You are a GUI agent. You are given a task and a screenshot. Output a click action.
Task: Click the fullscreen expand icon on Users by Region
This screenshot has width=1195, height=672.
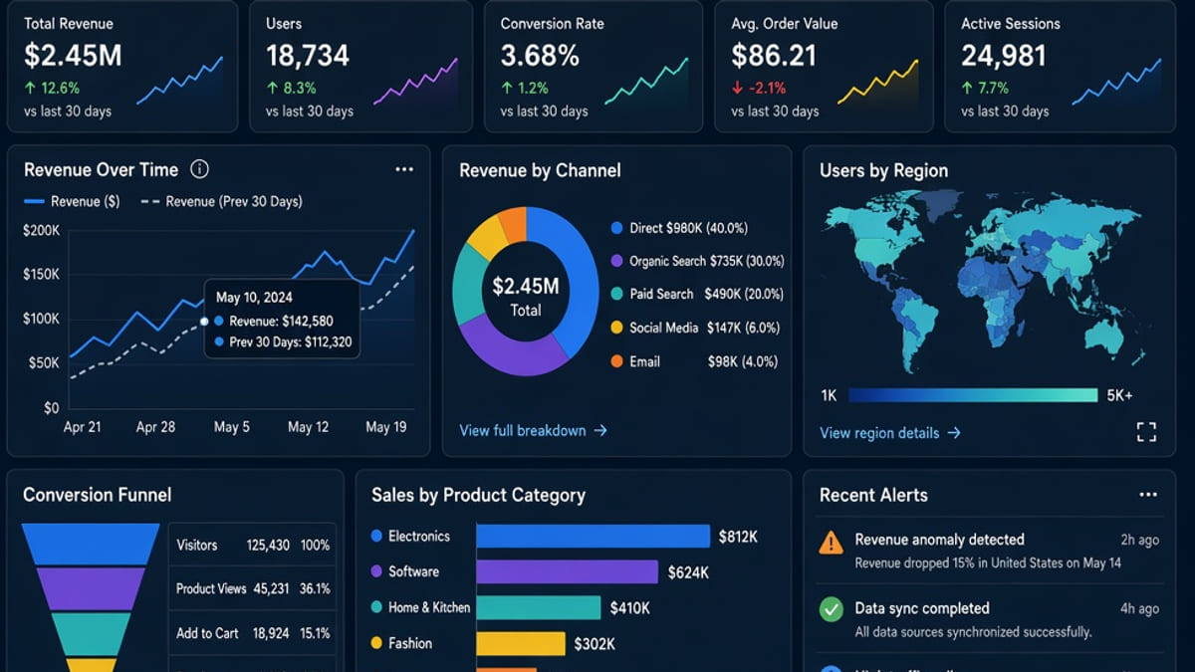1146,432
